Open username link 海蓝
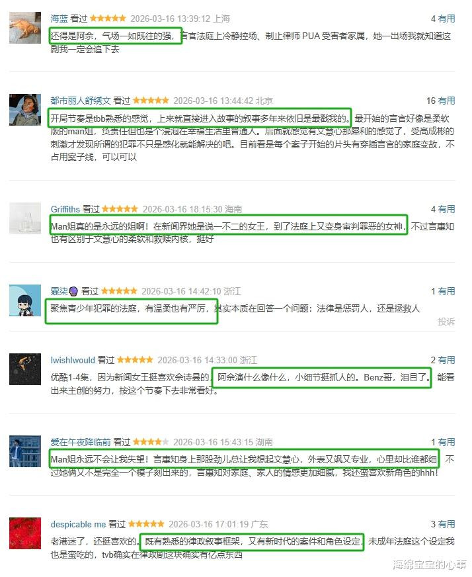The width and height of the screenshot is (472, 577). [x=59, y=19]
